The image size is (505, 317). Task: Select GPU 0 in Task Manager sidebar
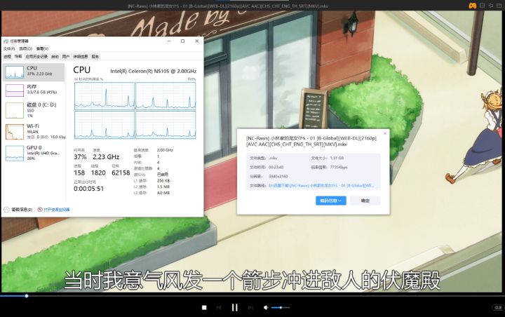coord(34,153)
